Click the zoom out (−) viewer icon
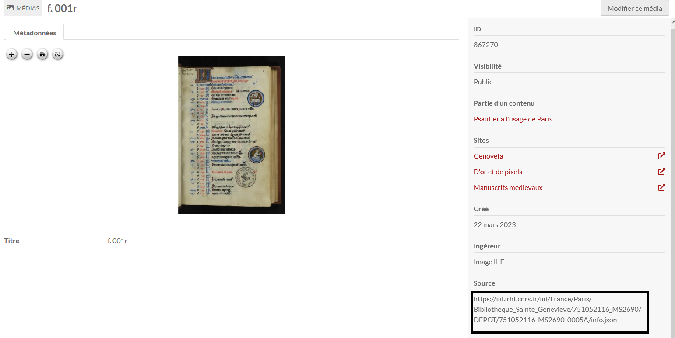 coord(27,54)
